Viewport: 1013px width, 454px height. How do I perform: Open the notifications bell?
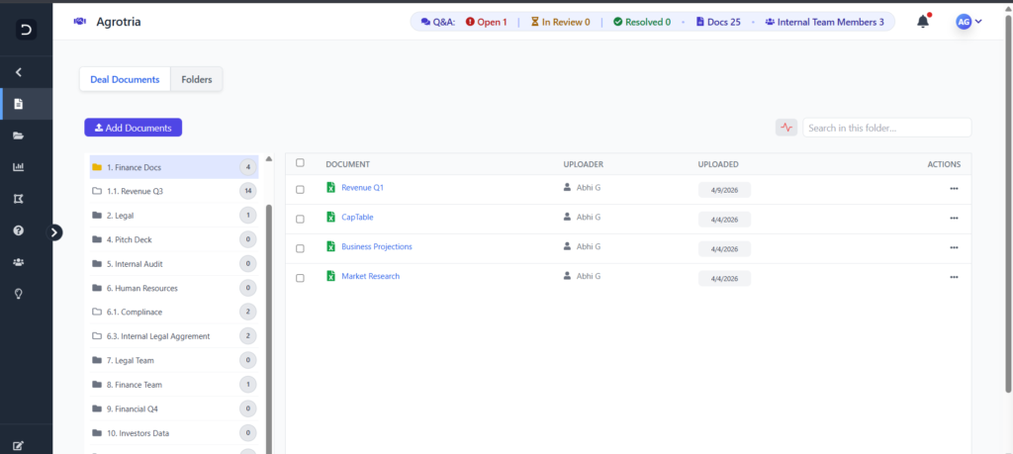coord(923,21)
